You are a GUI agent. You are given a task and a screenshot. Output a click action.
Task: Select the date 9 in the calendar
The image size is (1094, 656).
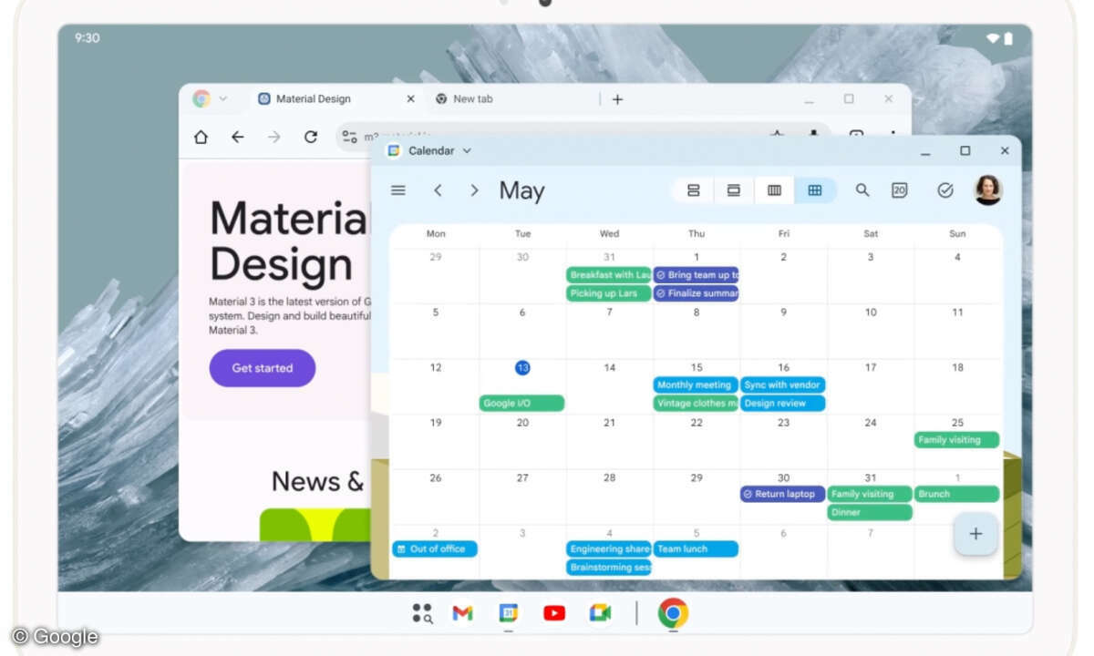(x=783, y=313)
